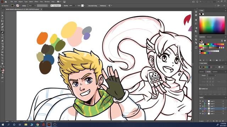Open Swatch Libraries menu icon
The width and height of the screenshot is (227, 127).
pos(200,60)
